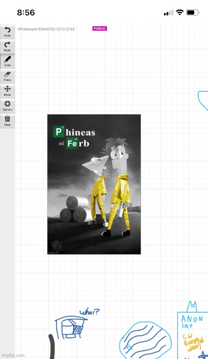208x359 pixels.
Task: Click the blue box sketch below 'whar?'
Action: point(71,327)
